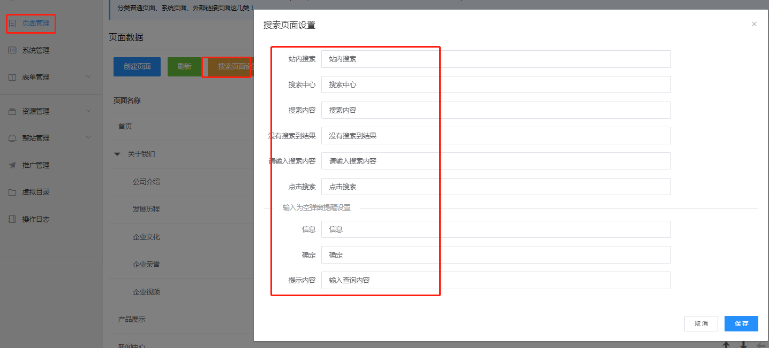Click the 整站管理 sidebar icon
This screenshot has width=769, height=348.
pyautogui.click(x=12, y=138)
